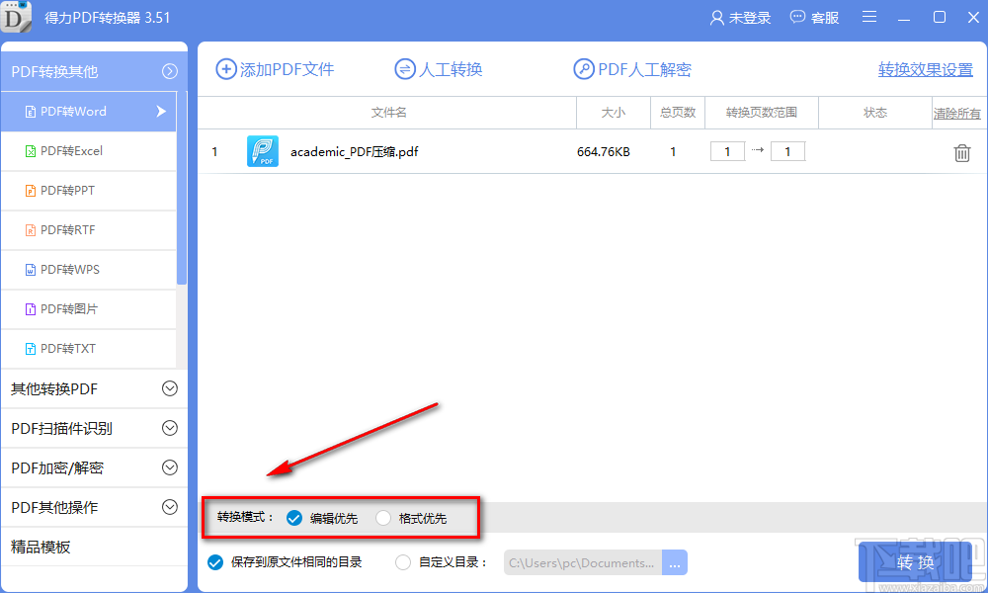This screenshot has height=593, width=988.
Task: Select the 编辑优先 conversion mode
Action: pos(295,517)
